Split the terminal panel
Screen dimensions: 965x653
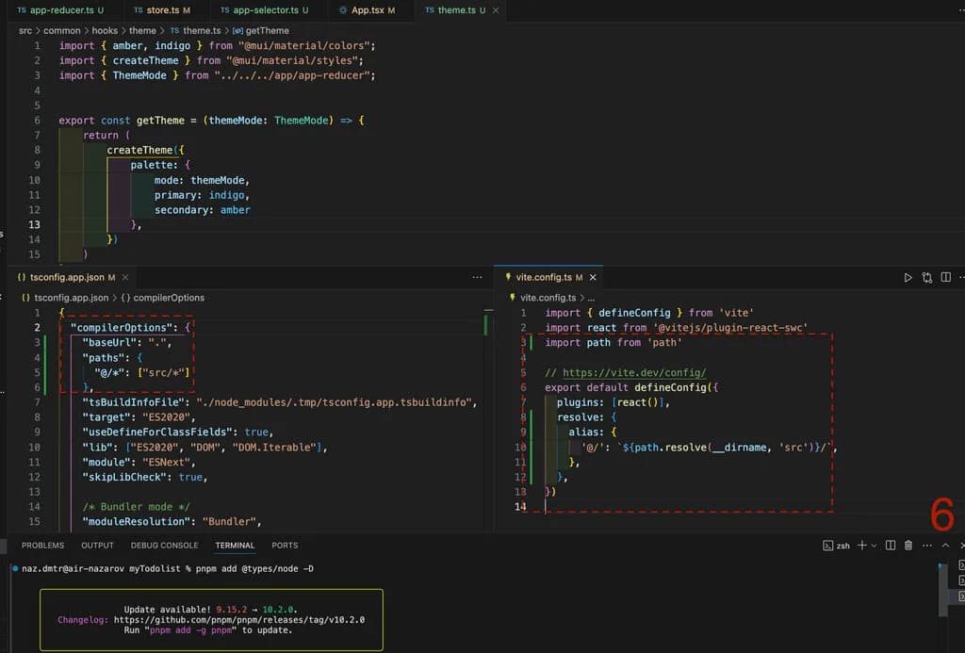890,546
